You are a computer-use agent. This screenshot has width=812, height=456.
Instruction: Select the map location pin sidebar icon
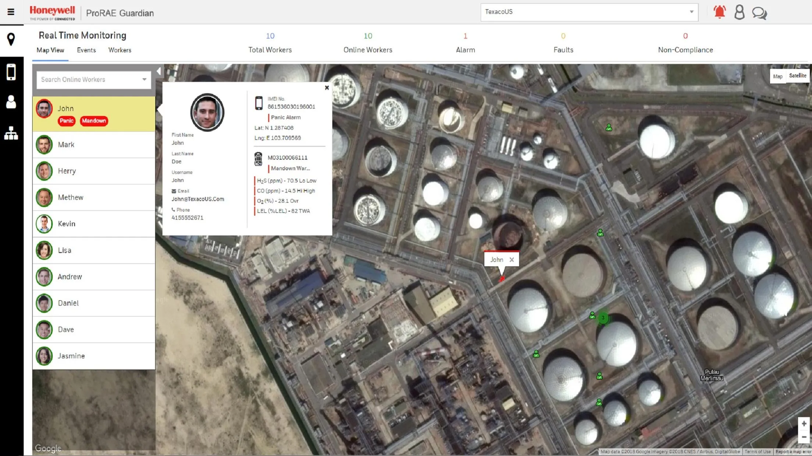(x=11, y=39)
